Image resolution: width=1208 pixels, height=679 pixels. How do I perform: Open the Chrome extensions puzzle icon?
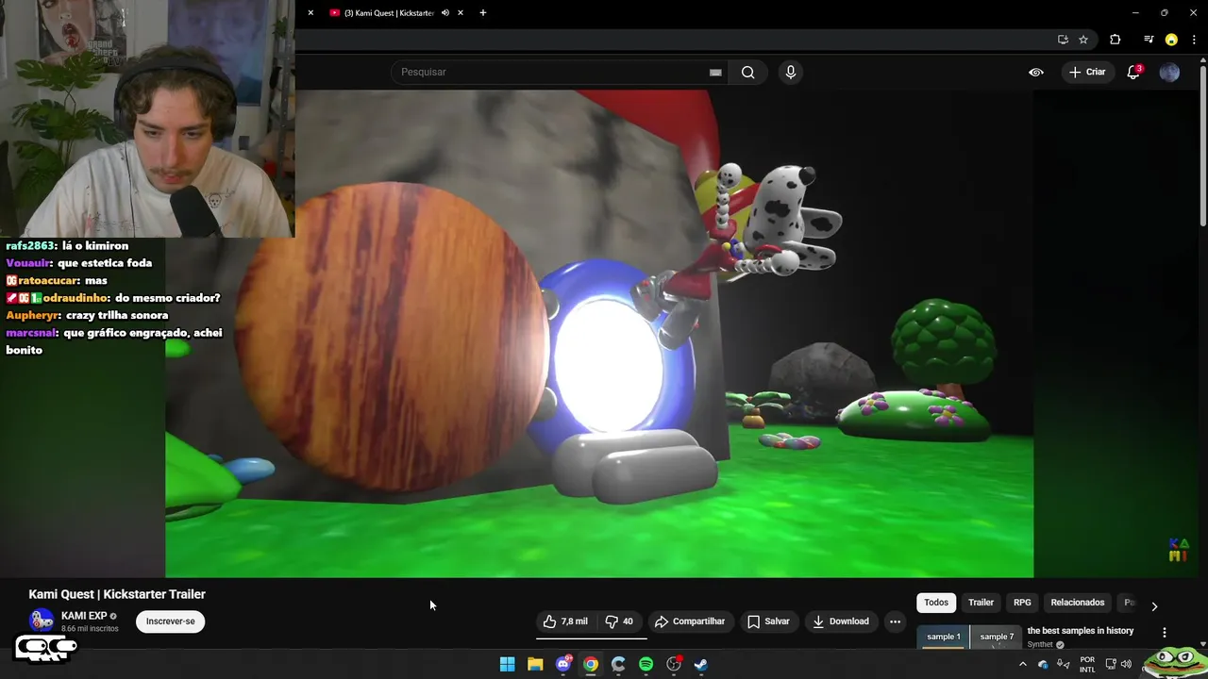point(1116,40)
